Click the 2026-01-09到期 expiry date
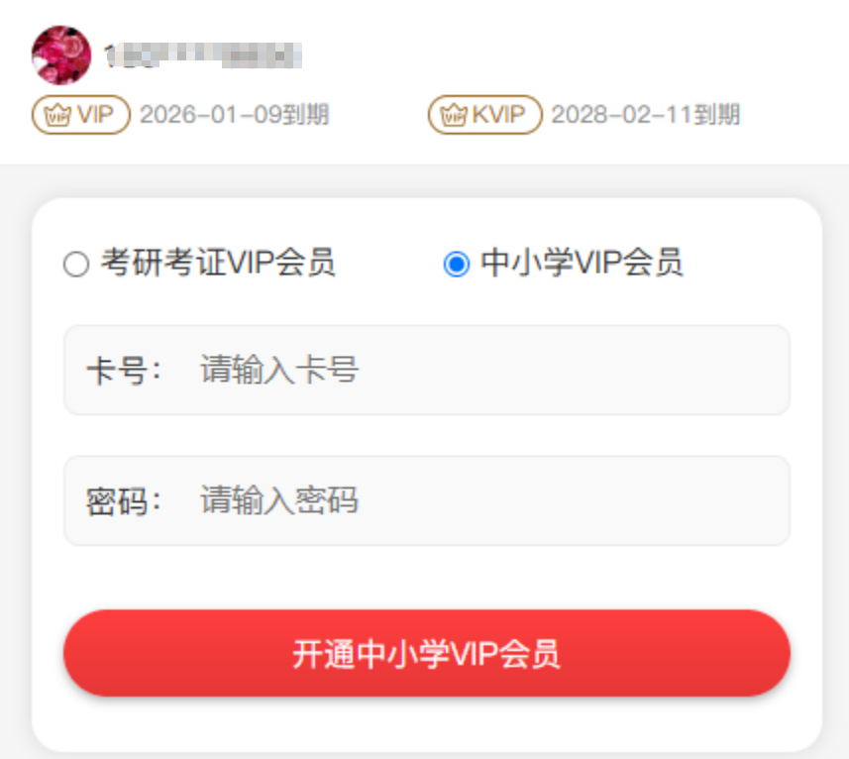 pos(235,115)
